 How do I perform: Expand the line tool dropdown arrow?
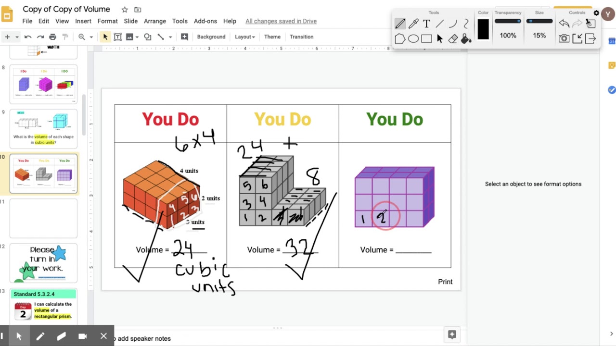tap(170, 37)
